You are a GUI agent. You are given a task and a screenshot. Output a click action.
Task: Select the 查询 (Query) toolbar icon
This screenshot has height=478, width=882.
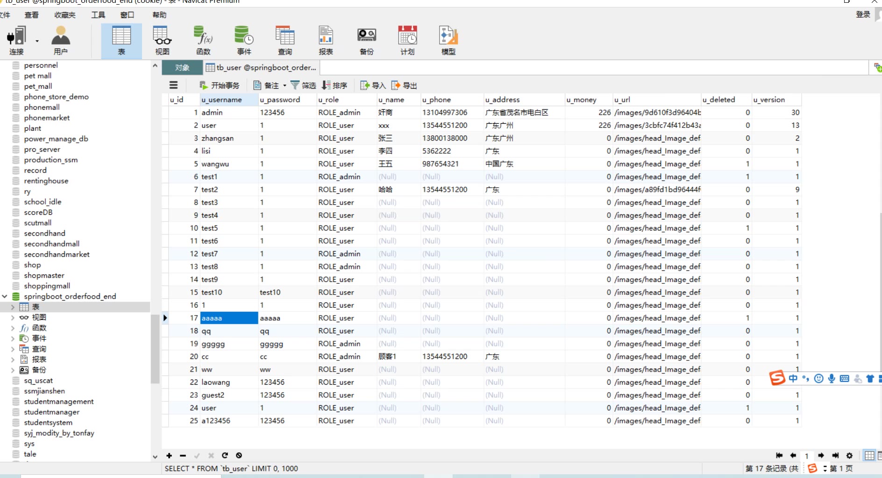pyautogui.click(x=285, y=41)
